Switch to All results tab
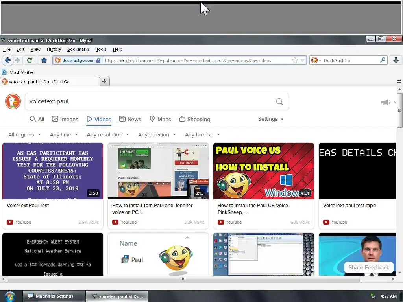This screenshot has width=403, height=302. (37, 119)
